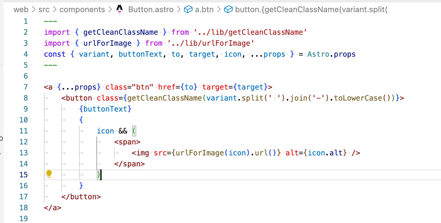This screenshot has height=223, width=441.
Task: Click the "btn" class value on line 7
Action: tap(143, 87)
